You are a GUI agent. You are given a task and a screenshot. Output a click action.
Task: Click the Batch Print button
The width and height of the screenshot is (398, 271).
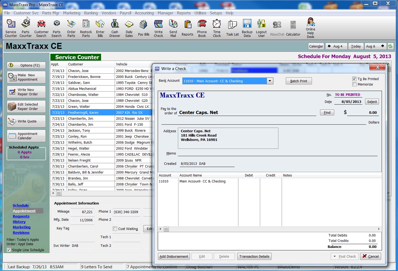point(299,81)
